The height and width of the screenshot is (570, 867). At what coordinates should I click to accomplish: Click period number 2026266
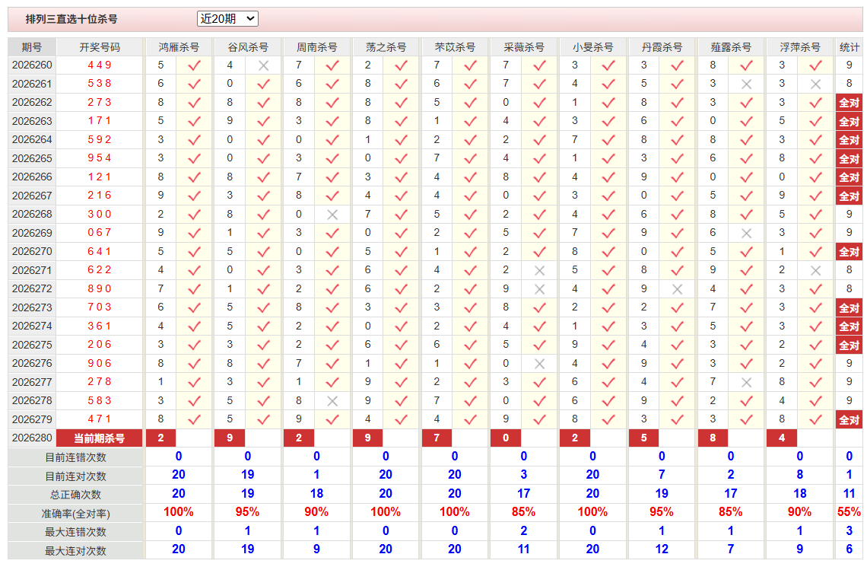[32, 177]
